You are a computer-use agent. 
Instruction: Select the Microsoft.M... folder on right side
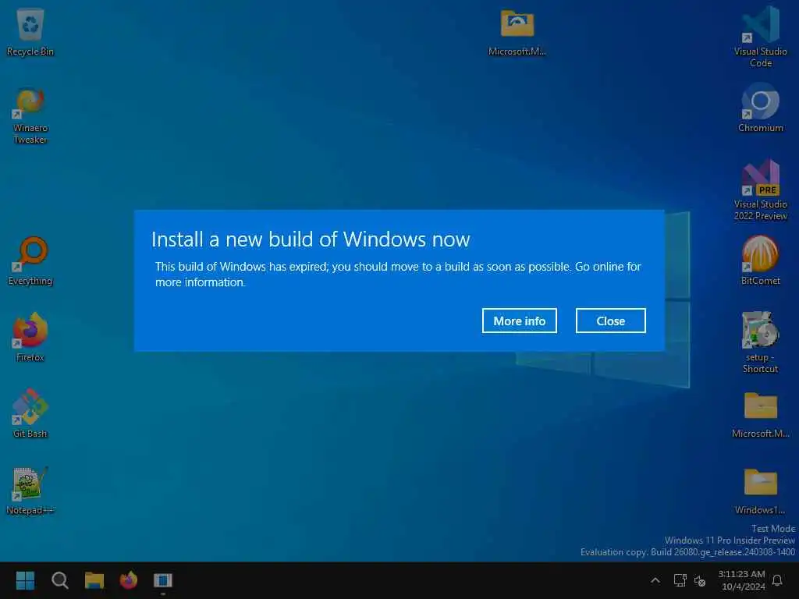click(760, 413)
